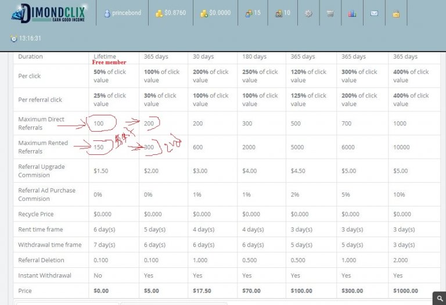The width and height of the screenshot is (446, 305).
Task: Open the princebond user profile
Action: point(123,13)
